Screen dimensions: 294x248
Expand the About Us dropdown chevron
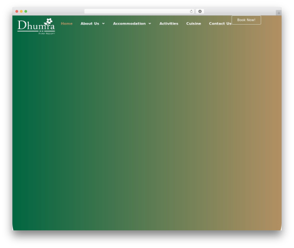103,23
